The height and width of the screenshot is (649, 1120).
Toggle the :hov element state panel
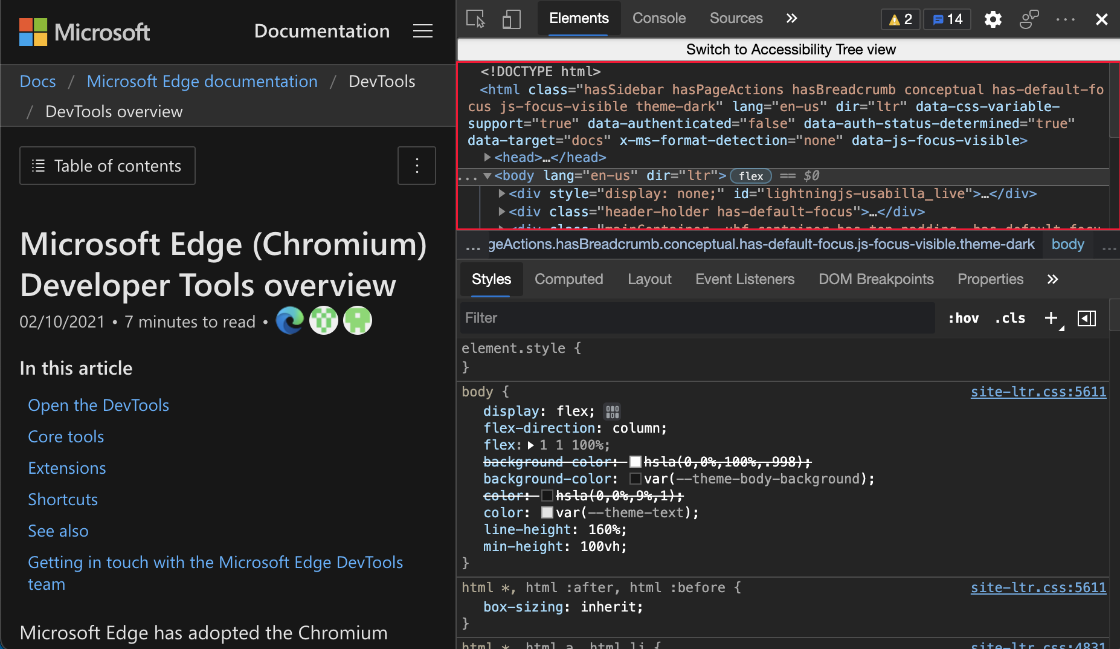pos(963,318)
